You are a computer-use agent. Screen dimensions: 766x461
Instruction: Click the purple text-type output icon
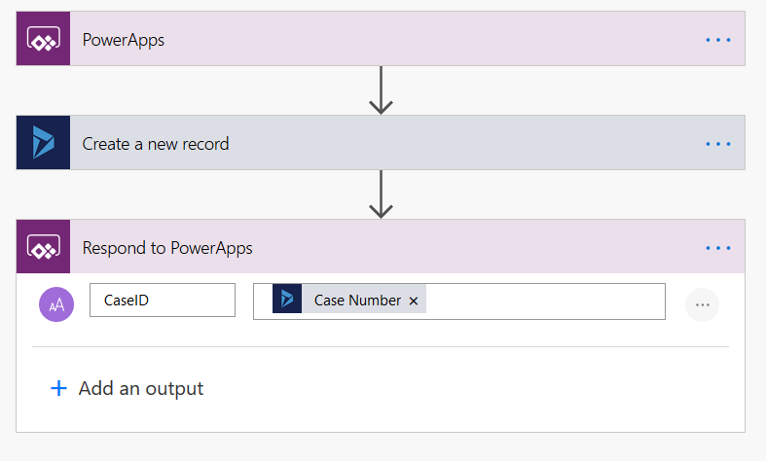(x=56, y=304)
